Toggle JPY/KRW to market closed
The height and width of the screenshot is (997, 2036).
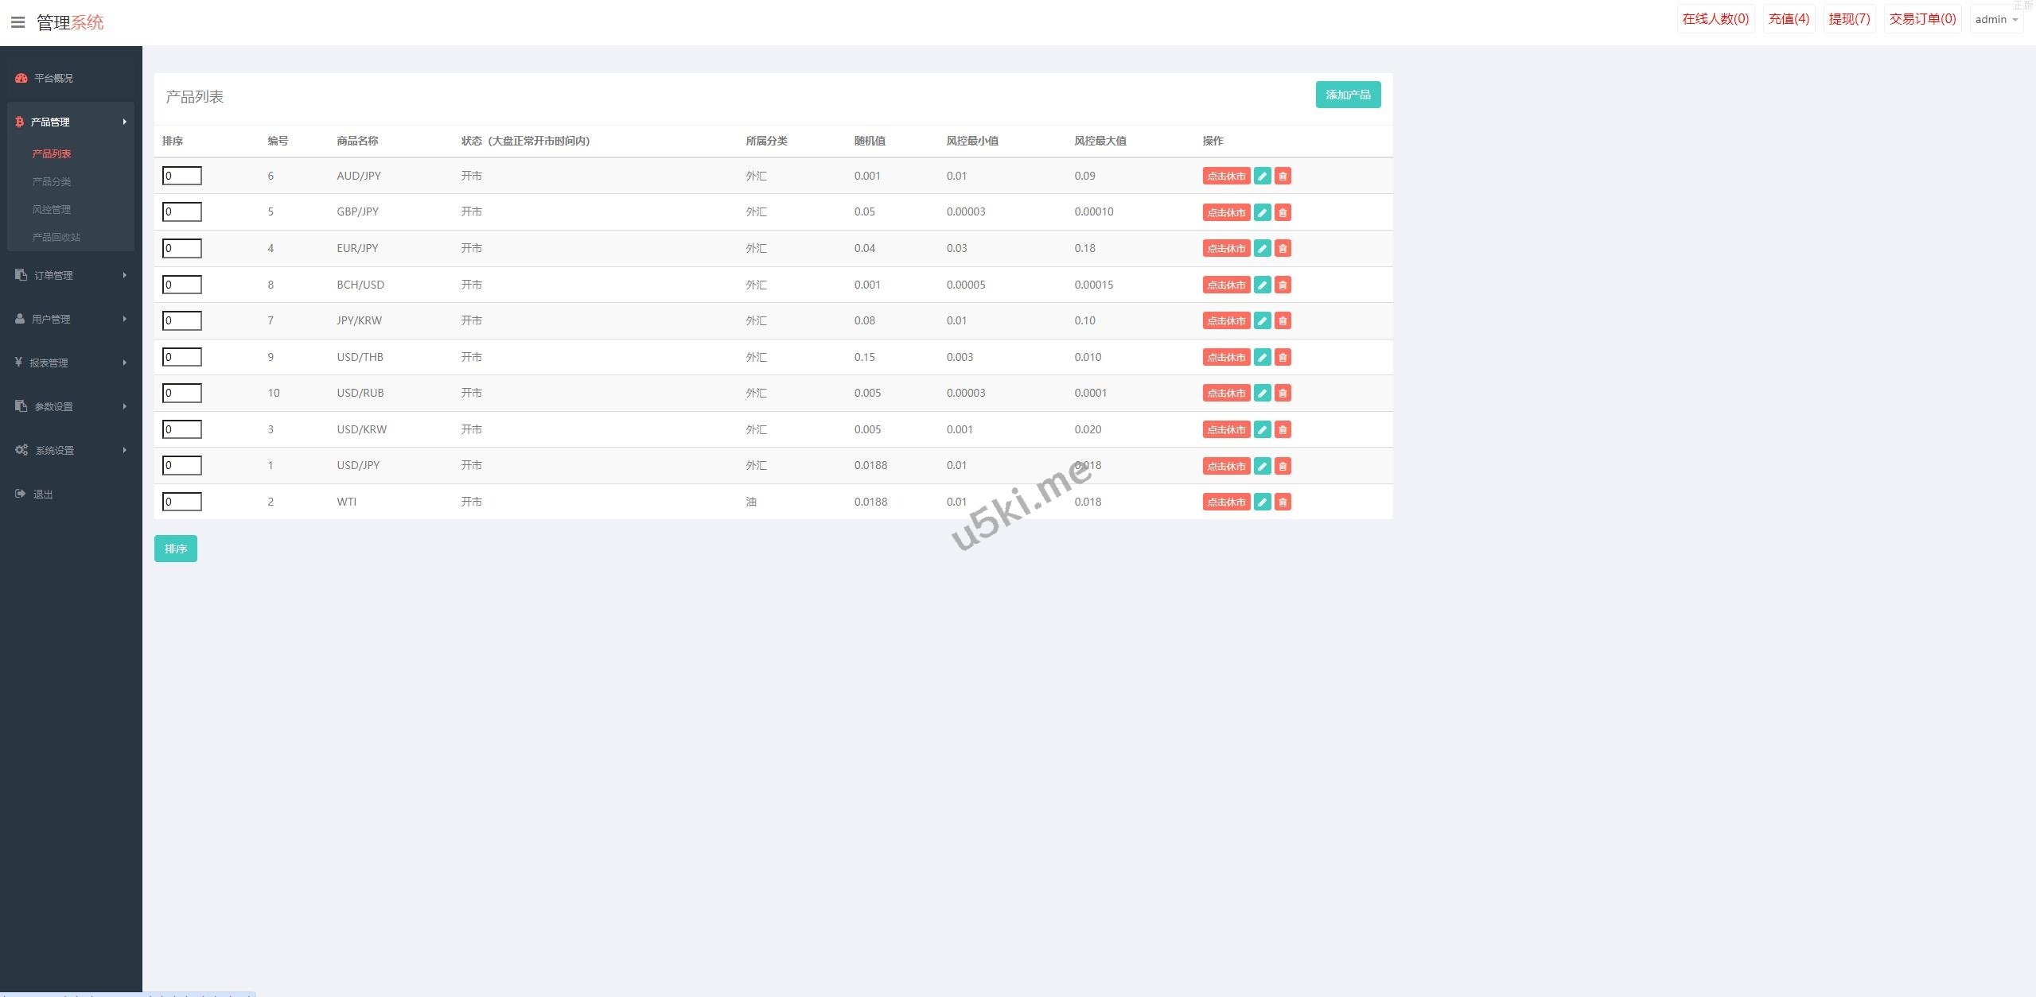pos(1226,320)
